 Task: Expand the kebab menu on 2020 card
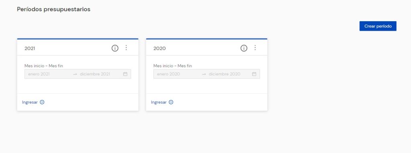click(255, 48)
